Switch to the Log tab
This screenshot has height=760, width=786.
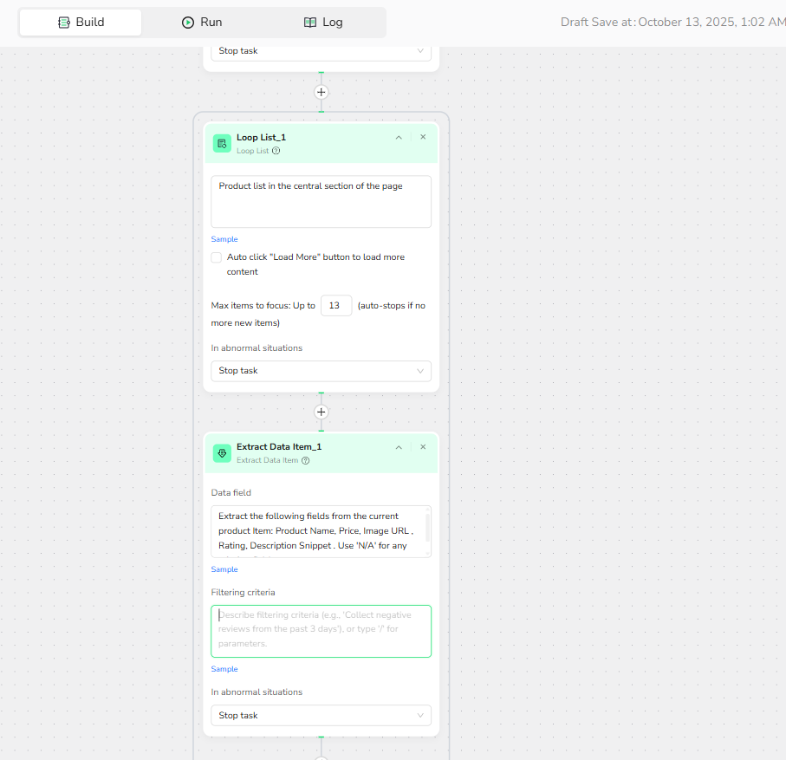point(322,23)
